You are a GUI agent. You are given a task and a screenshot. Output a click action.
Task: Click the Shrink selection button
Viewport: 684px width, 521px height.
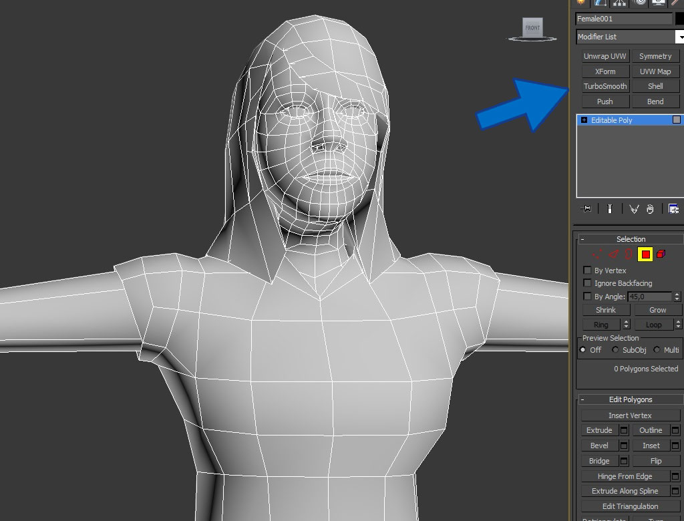point(606,310)
